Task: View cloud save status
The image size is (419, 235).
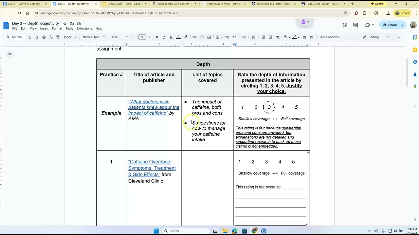Action: 79,23
